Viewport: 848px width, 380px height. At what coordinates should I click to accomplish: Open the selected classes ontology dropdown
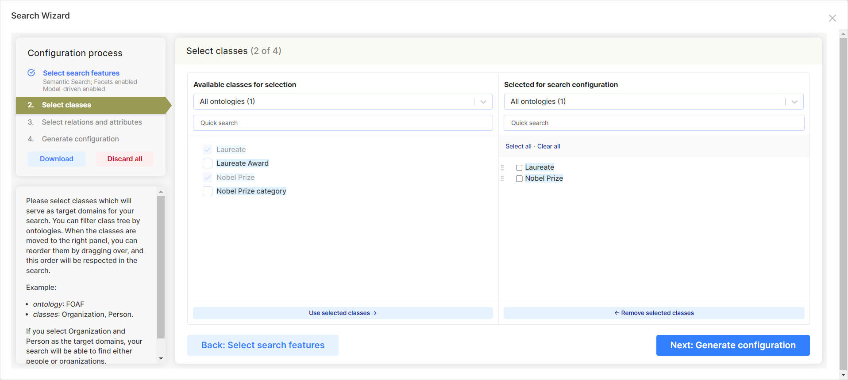click(x=654, y=102)
